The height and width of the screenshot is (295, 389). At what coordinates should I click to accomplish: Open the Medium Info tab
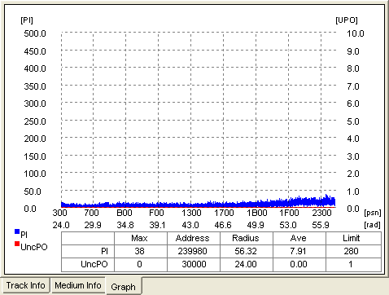78,285
